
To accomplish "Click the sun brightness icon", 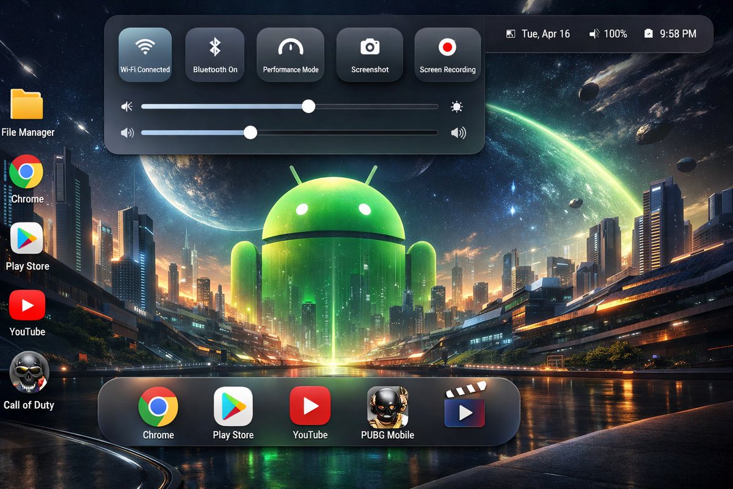I will coord(457,107).
